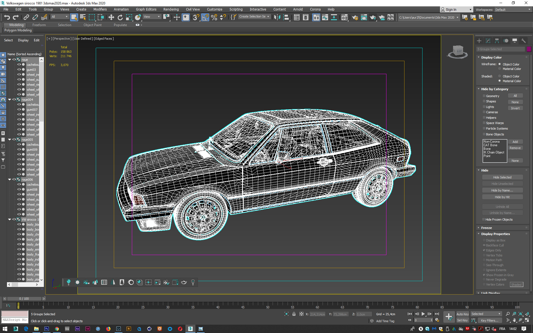Select Wireframe Material Color radio button
This screenshot has height=333, width=533.
pyautogui.click(x=499, y=69)
